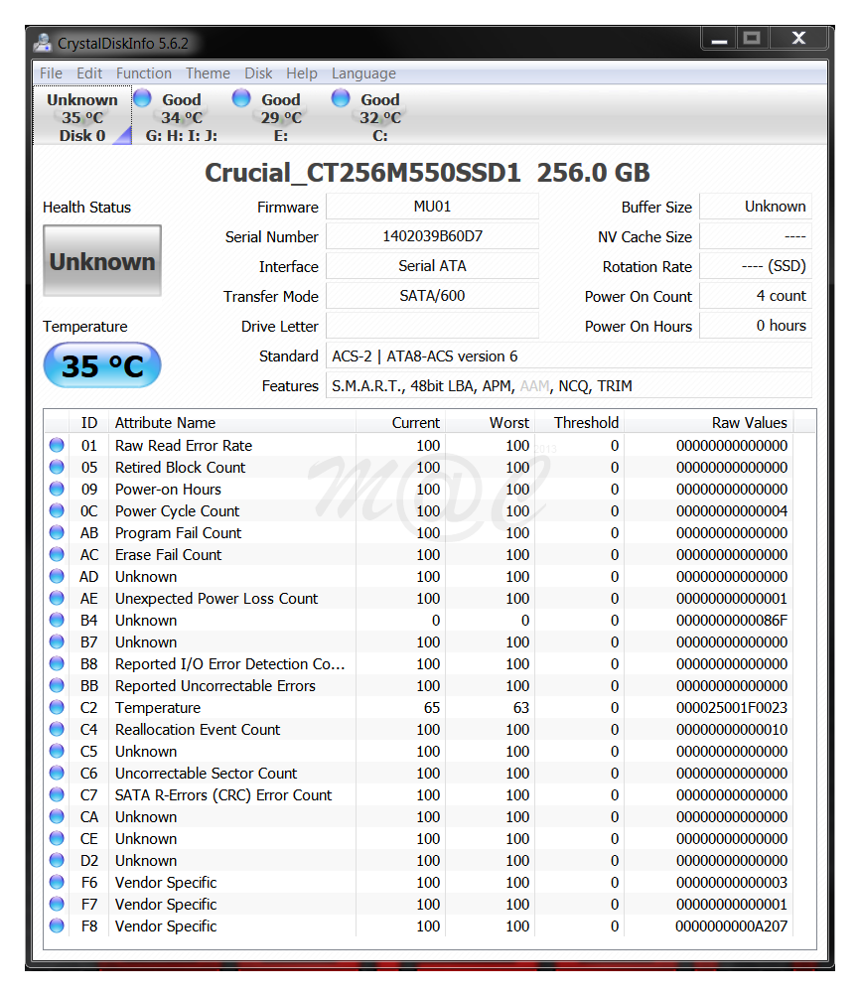Click the Features field with S.M.A.R.T.

569,385
